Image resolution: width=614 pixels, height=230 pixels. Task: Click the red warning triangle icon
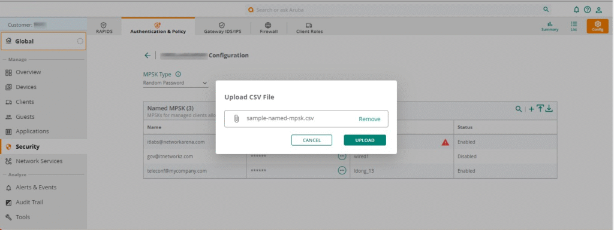pos(446,142)
